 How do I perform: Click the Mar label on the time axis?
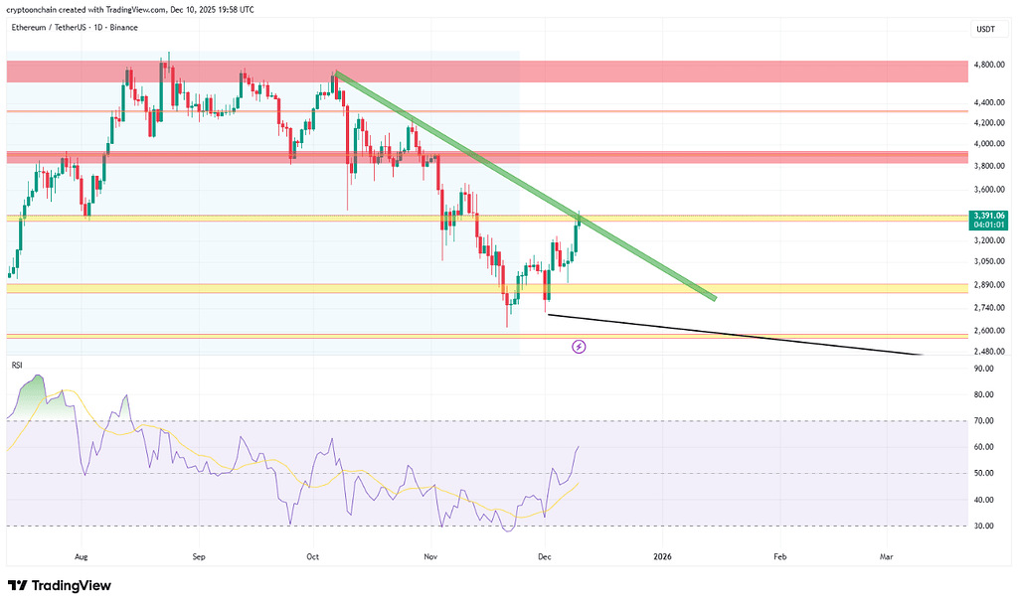click(886, 558)
